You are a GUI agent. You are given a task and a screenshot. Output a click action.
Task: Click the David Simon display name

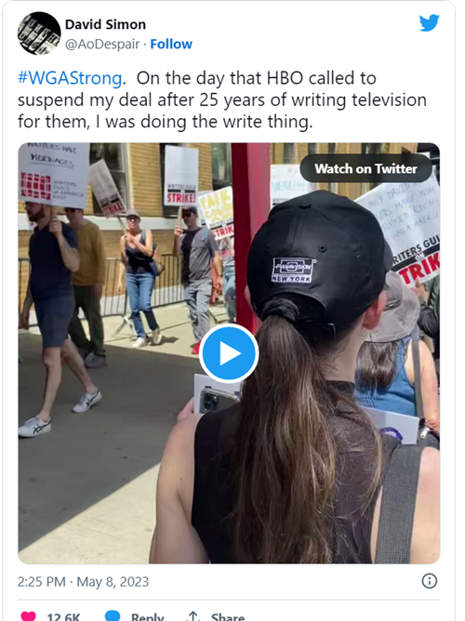coord(105,24)
